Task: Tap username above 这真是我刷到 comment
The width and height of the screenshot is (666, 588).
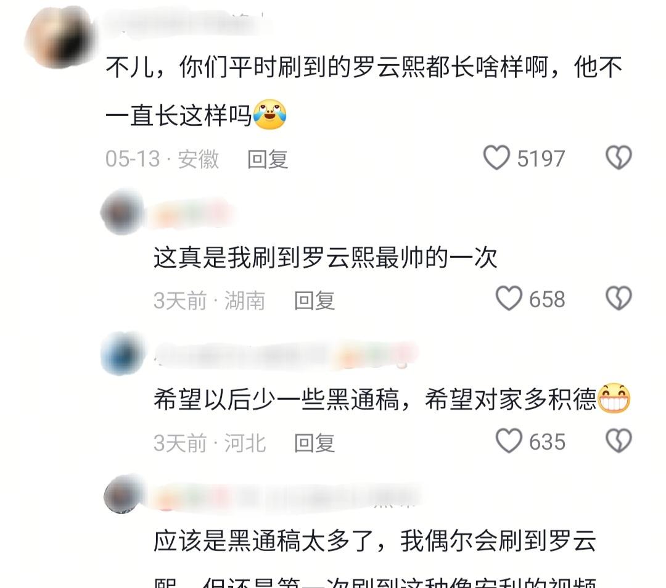Action: (x=192, y=213)
